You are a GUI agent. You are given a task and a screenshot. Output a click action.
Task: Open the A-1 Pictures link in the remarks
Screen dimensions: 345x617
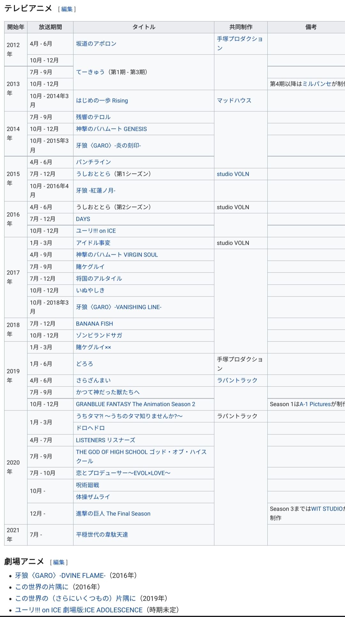315,404
